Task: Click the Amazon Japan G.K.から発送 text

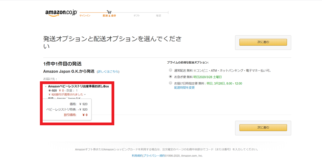Action: click(69, 71)
